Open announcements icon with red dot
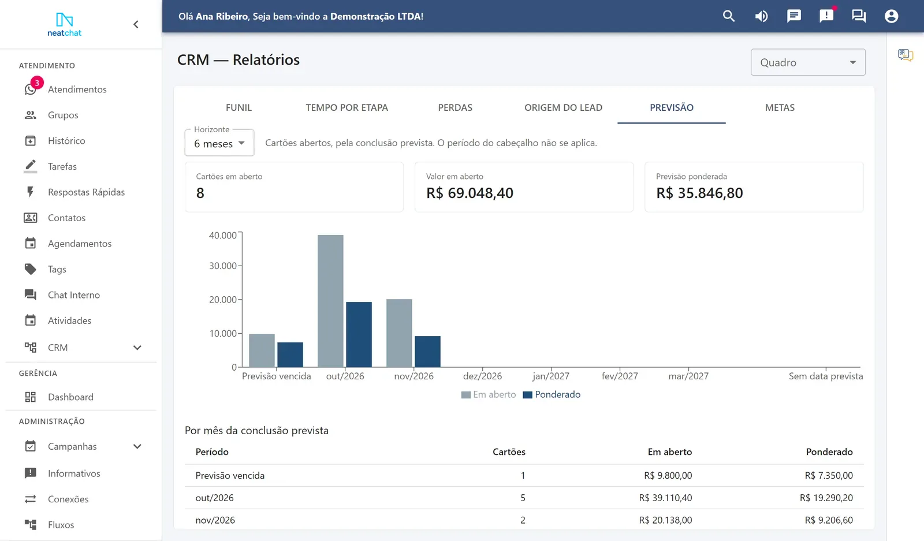 [x=826, y=16]
